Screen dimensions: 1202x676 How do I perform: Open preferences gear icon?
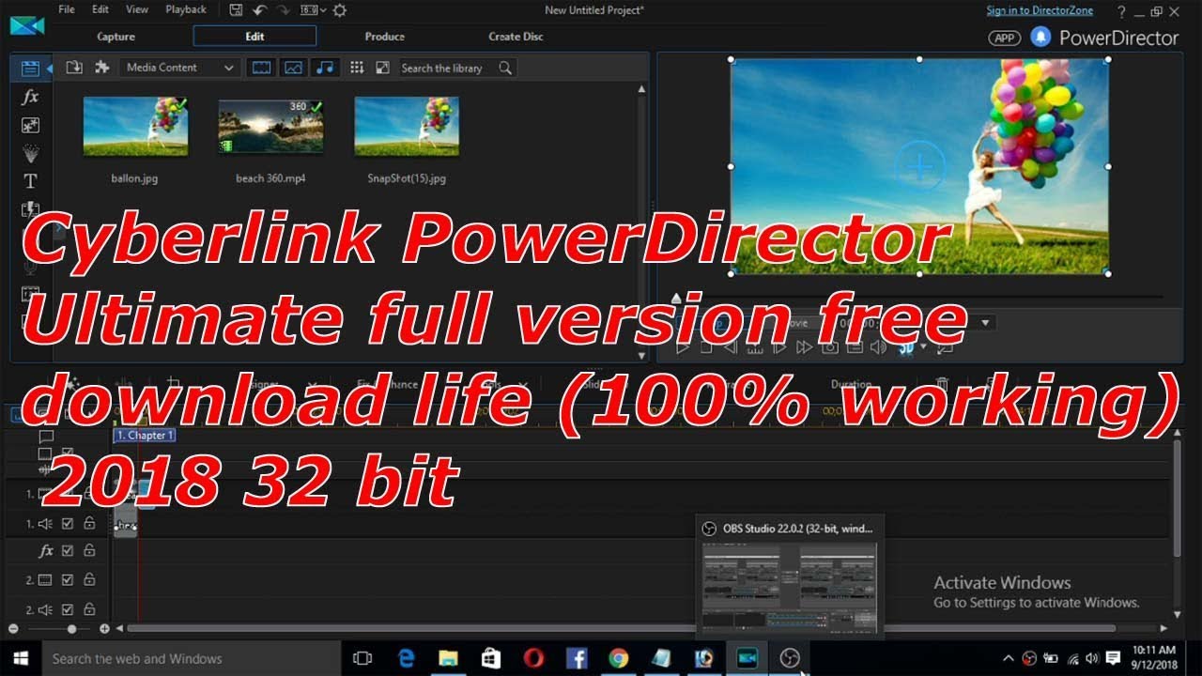(339, 10)
